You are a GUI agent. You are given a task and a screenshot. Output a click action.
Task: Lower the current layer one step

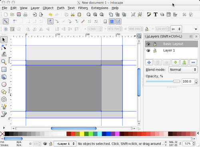pyautogui.click(x=176, y=62)
